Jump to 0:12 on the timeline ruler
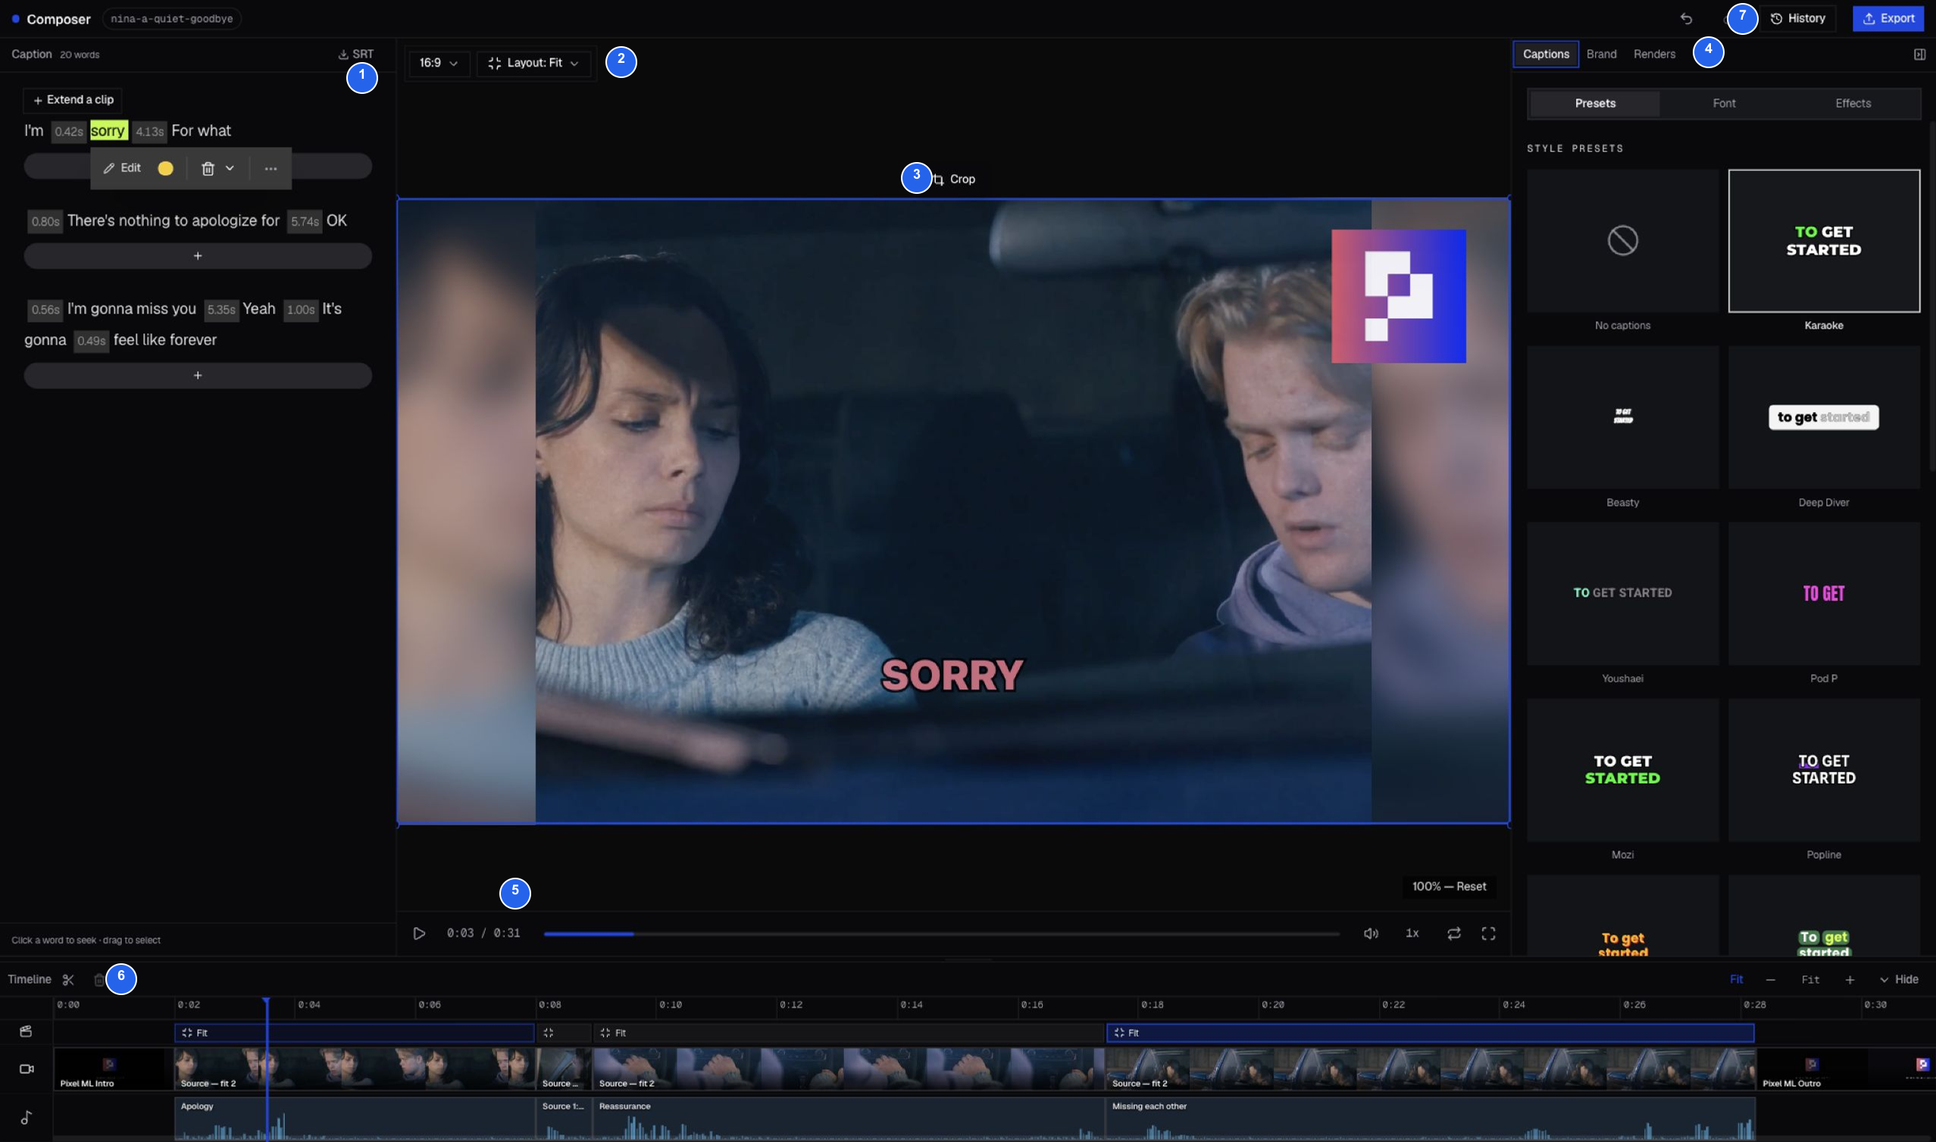Screen dimensions: 1936x1142 click(x=790, y=1005)
